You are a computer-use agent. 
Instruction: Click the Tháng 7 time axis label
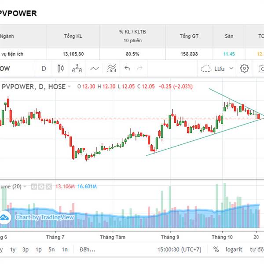point(55,237)
